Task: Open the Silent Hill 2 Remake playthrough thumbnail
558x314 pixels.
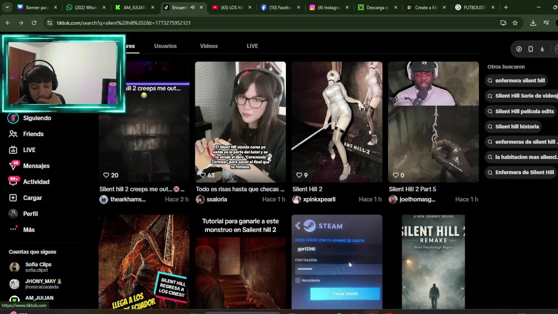Action: [433, 262]
